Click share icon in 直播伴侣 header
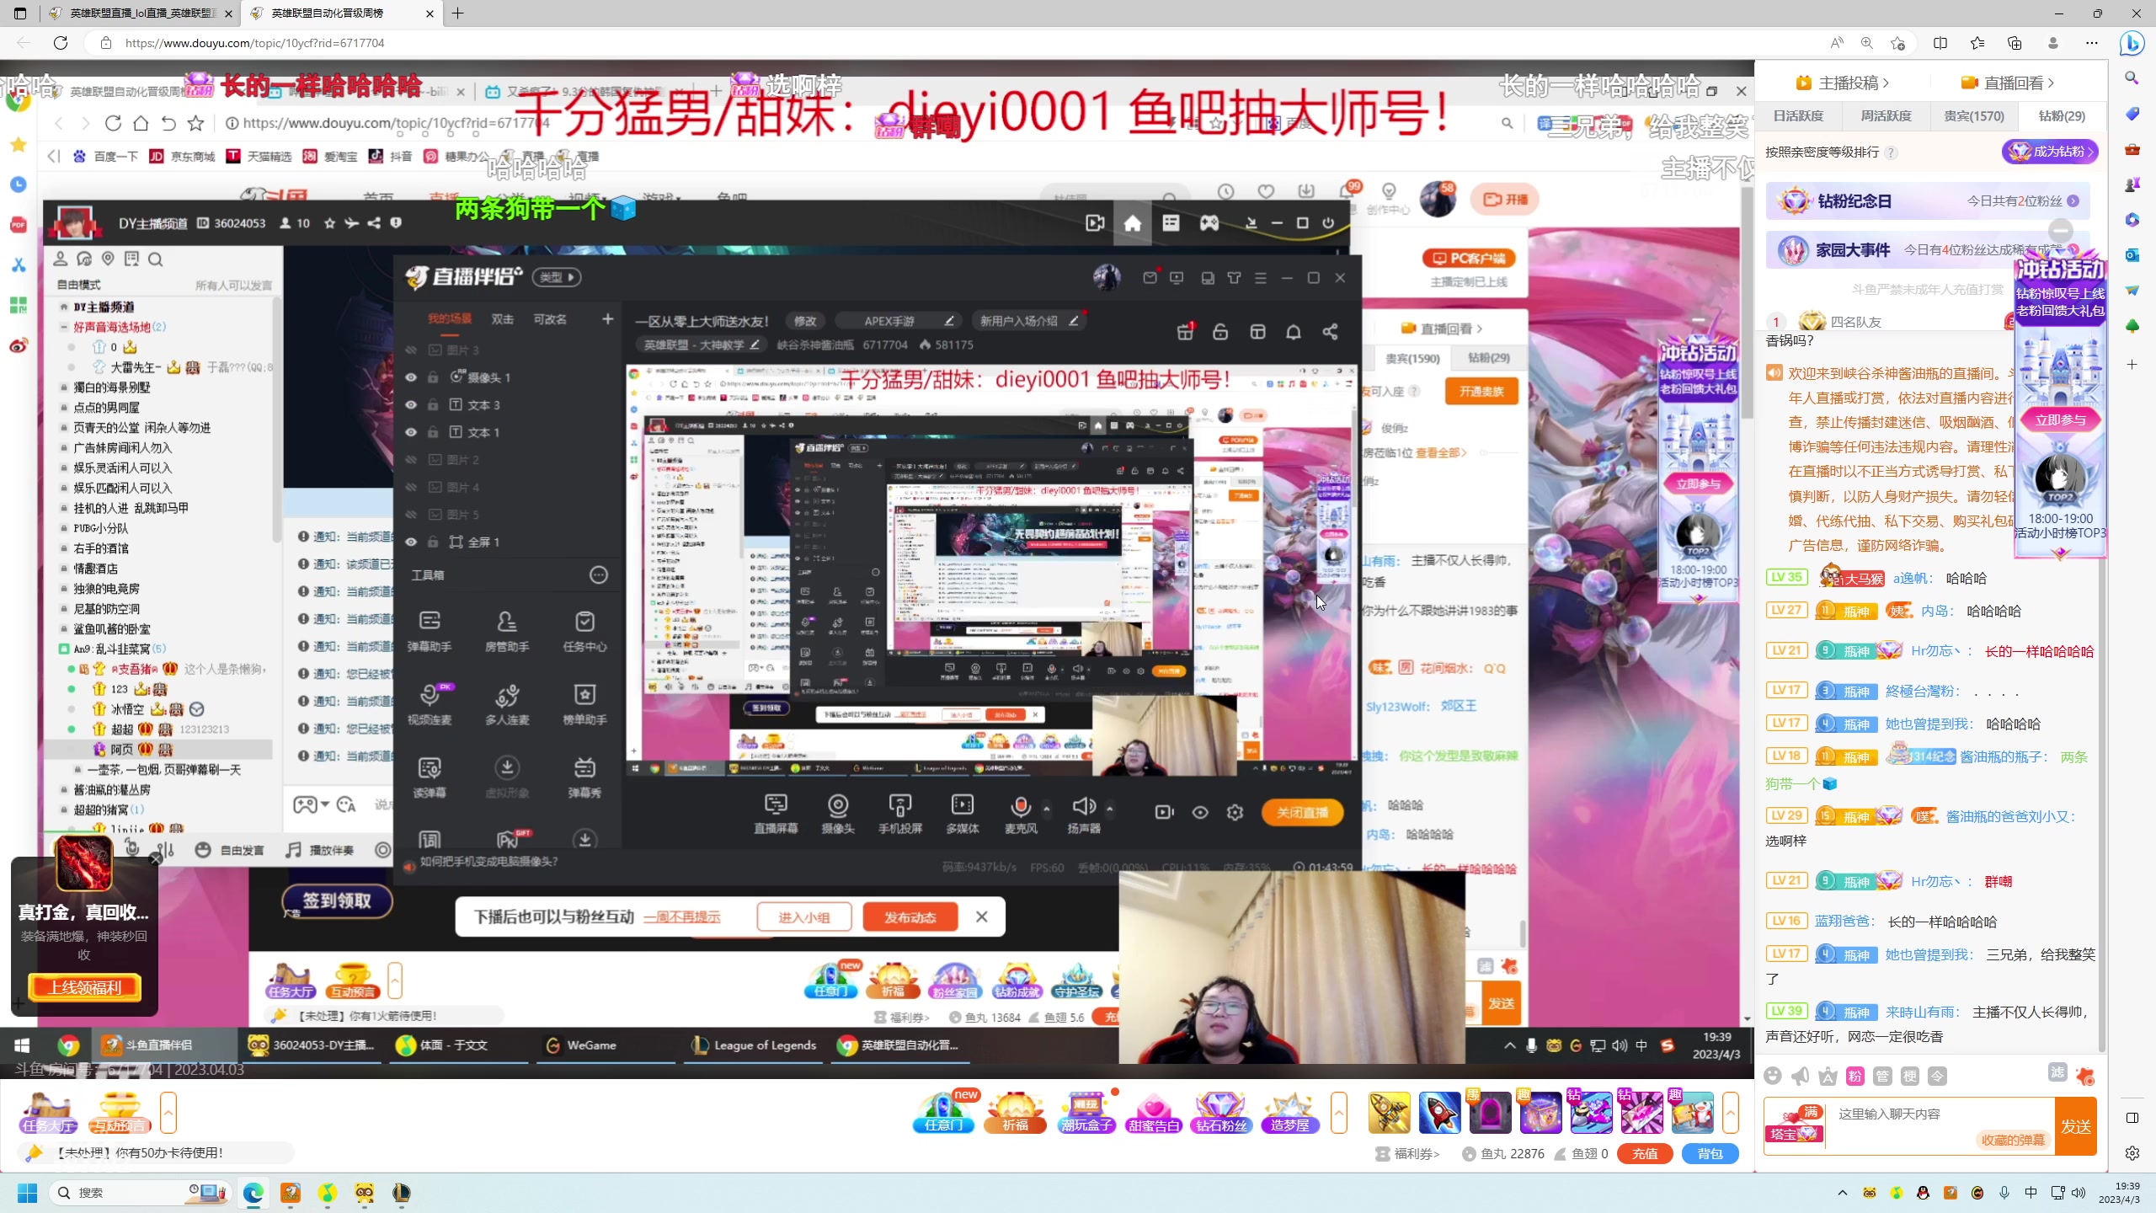 (x=1330, y=332)
